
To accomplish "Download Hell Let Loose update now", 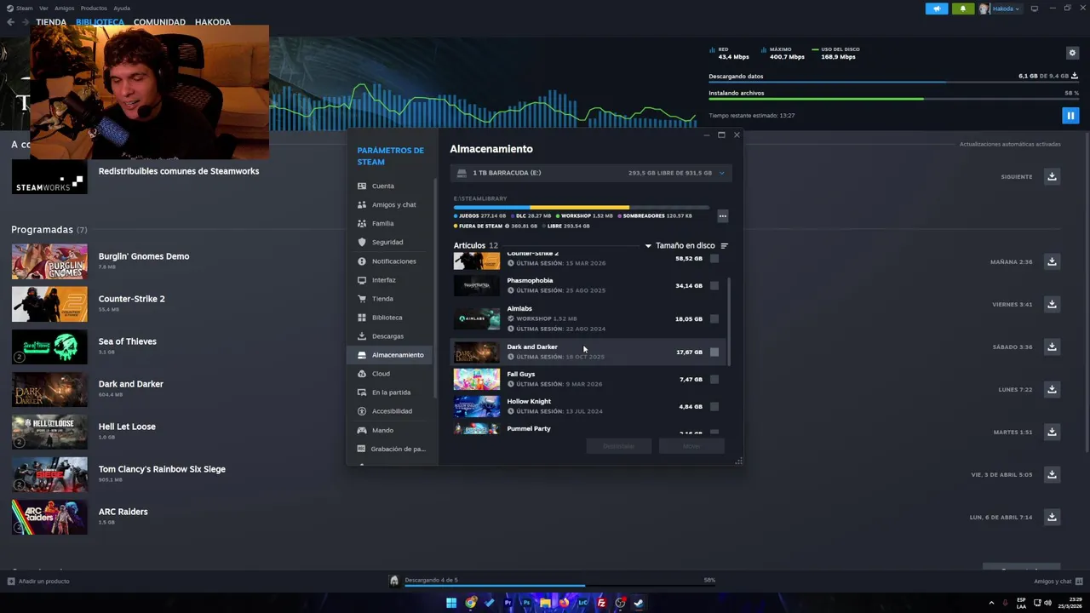I will 1052,432.
